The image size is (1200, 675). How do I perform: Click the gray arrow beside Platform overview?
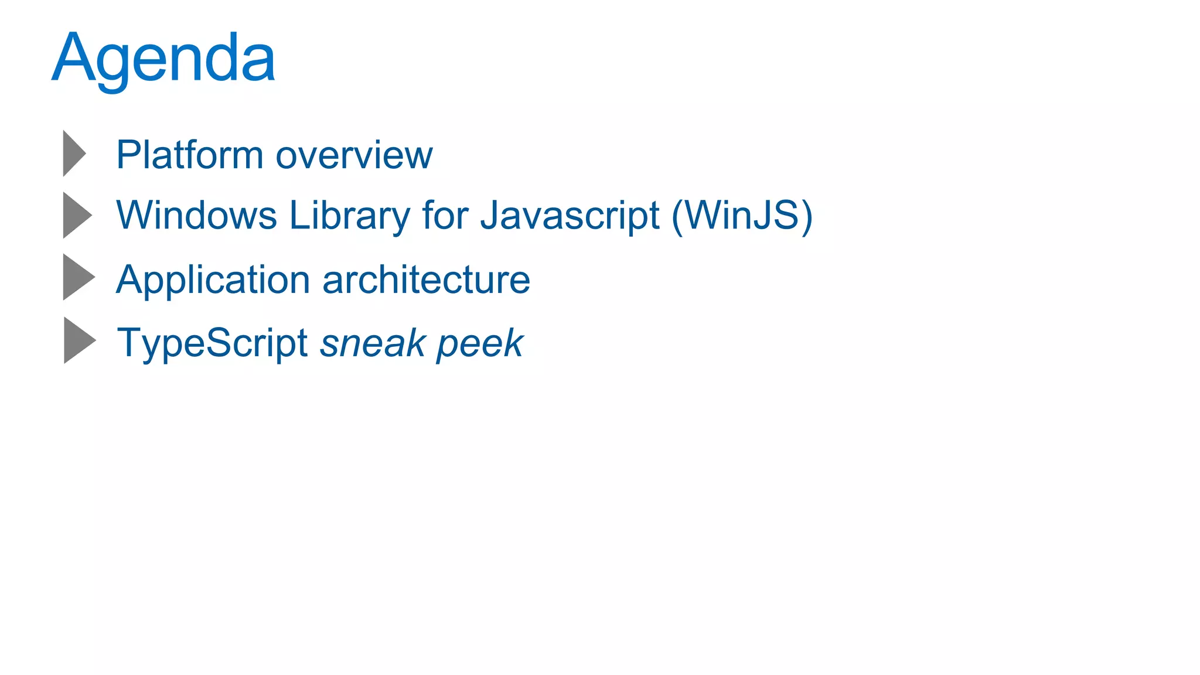74,154
